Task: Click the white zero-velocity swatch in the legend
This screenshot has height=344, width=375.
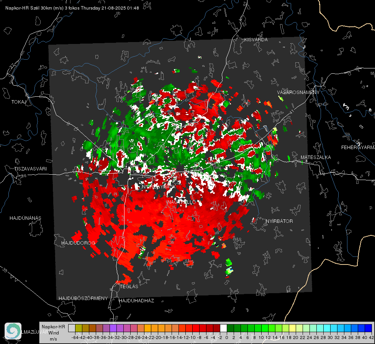Action: tap(223, 328)
